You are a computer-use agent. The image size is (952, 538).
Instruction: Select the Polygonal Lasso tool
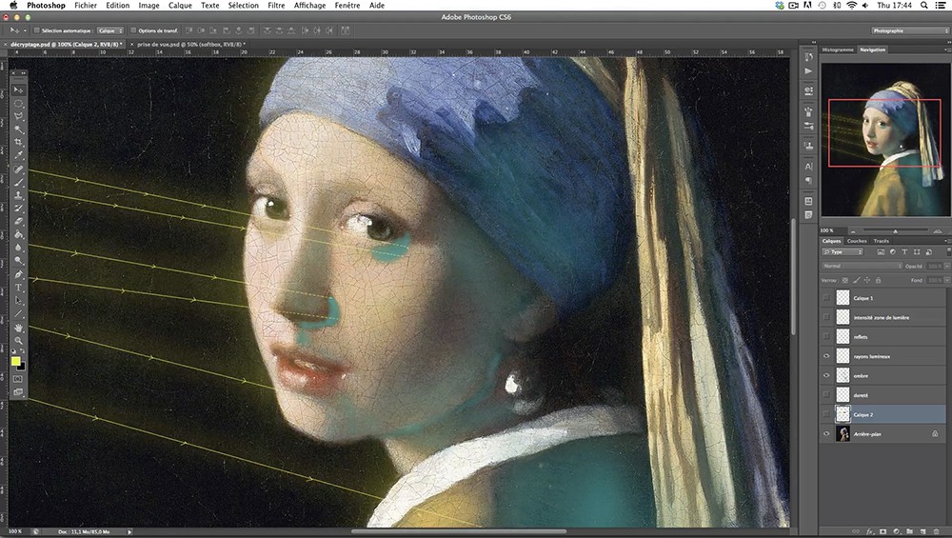click(18, 116)
